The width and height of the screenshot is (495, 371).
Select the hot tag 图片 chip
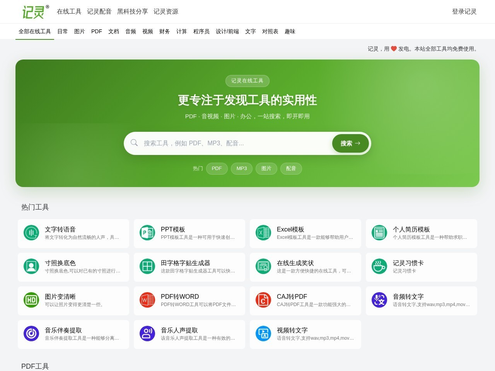[x=266, y=168]
